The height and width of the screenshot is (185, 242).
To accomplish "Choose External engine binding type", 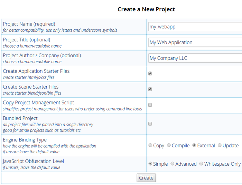I will click(x=194, y=145).
